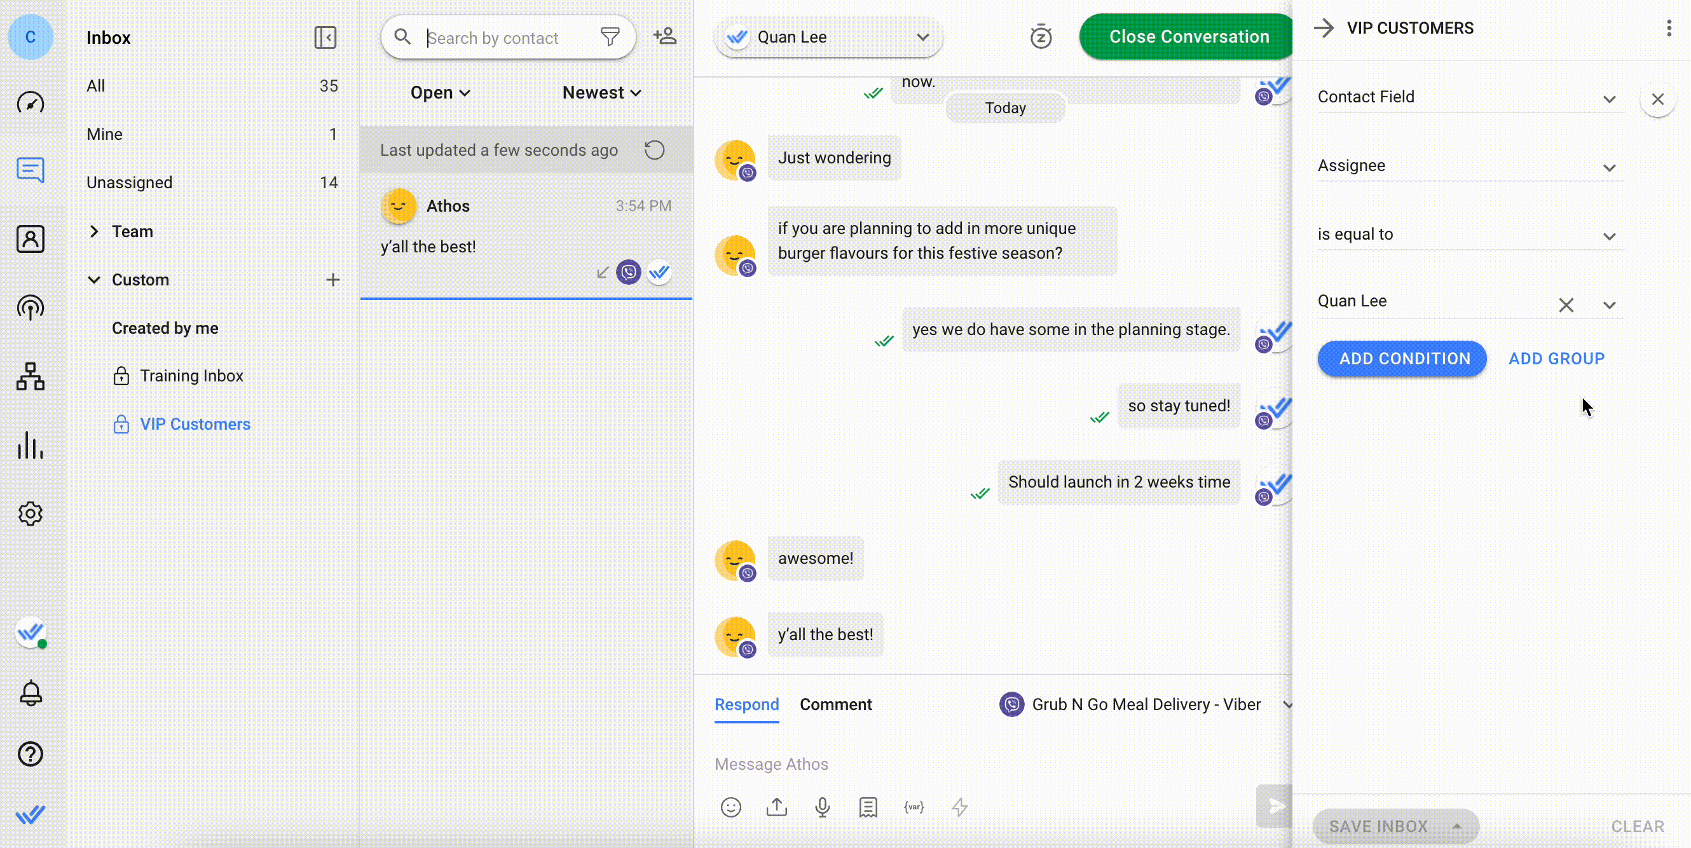Click the user avatar with letter C

click(31, 37)
